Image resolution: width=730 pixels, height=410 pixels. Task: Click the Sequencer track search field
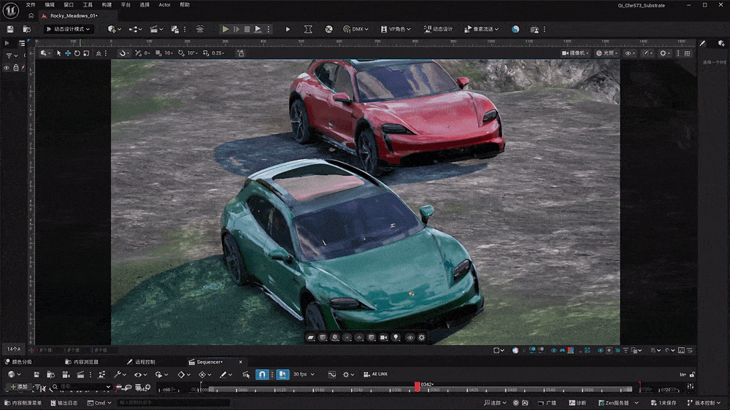pos(82,387)
